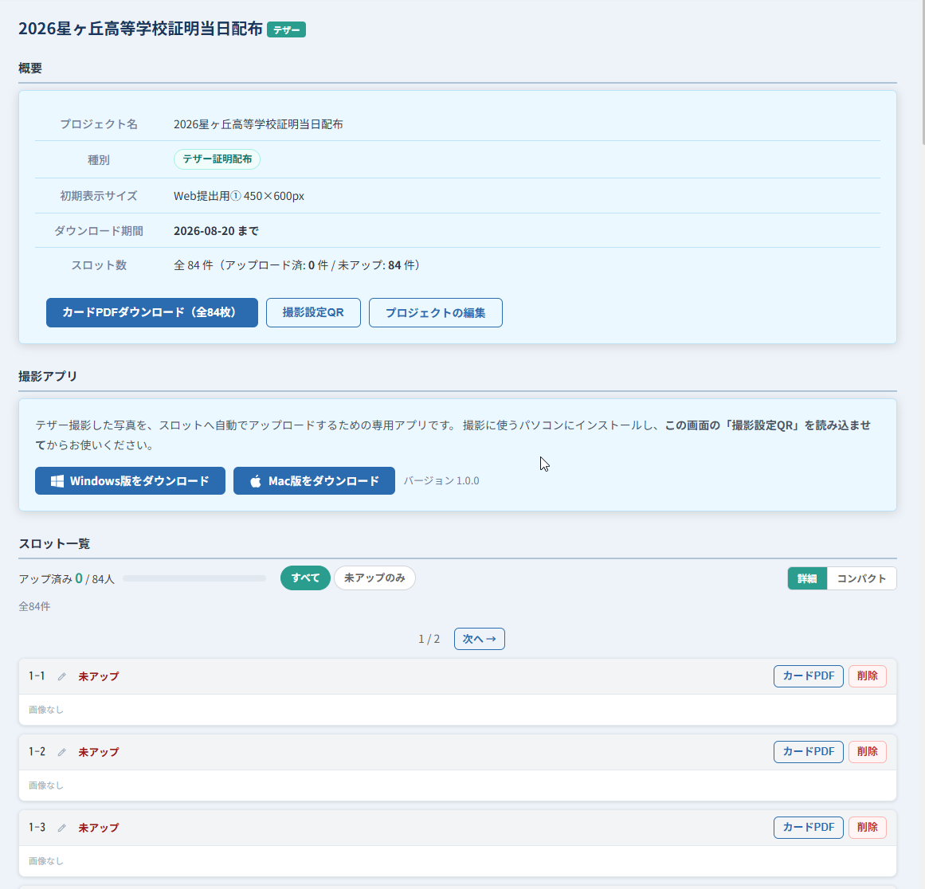Click カードPDFダウンロード（全84枚） button
This screenshot has height=889, width=925.
click(x=151, y=312)
